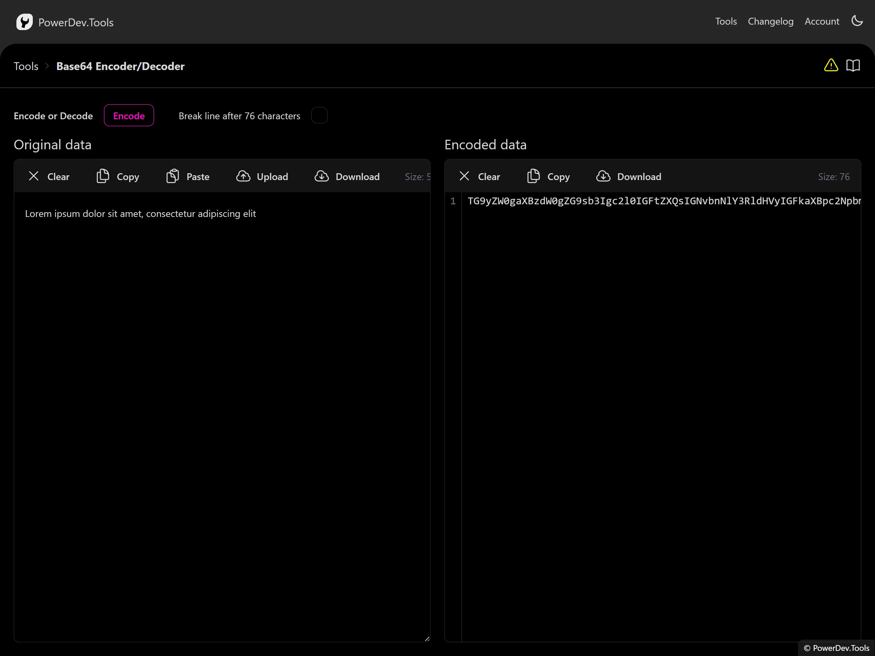Switch the Encode toggle button
The image size is (875, 656).
click(x=129, y=115)
